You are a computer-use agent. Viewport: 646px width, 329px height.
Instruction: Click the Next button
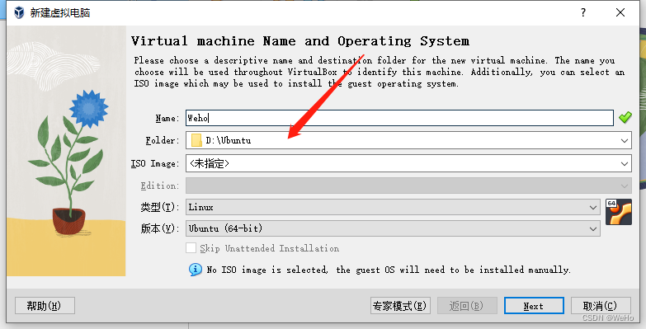coord(534,306)
